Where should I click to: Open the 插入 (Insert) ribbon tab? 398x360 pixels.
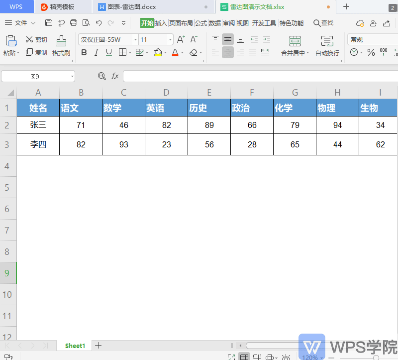click(161, 23)
